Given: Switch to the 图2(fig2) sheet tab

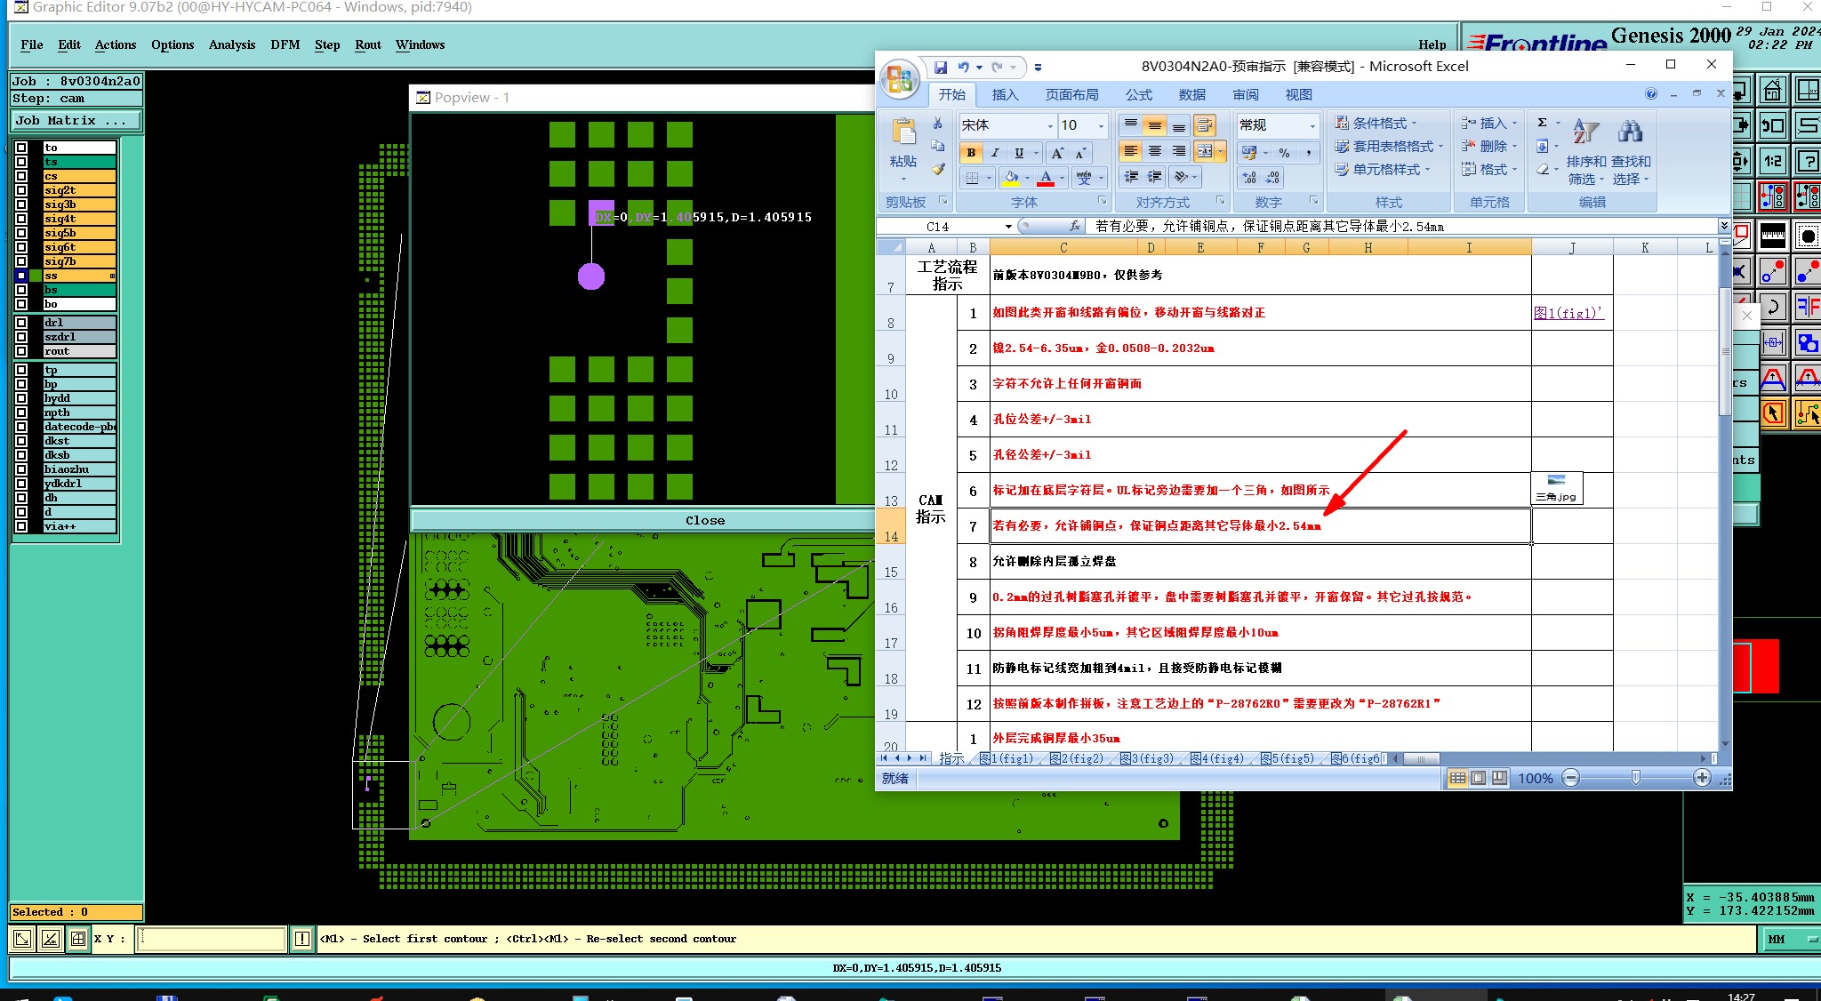Looking at the screenshot, I should 1076,758.
